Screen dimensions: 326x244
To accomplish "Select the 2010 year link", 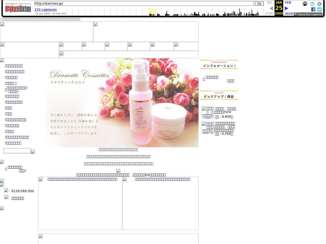I will point(289,14).
